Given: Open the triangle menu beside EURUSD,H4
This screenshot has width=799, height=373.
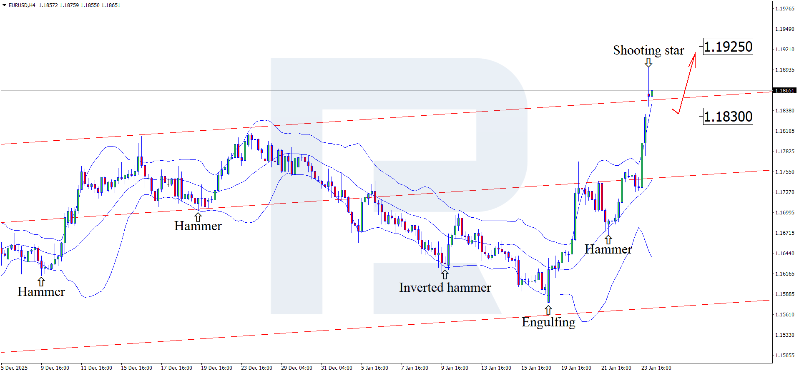Looking at the screenshot, I should pyautogui.click(x=4, y=5).
